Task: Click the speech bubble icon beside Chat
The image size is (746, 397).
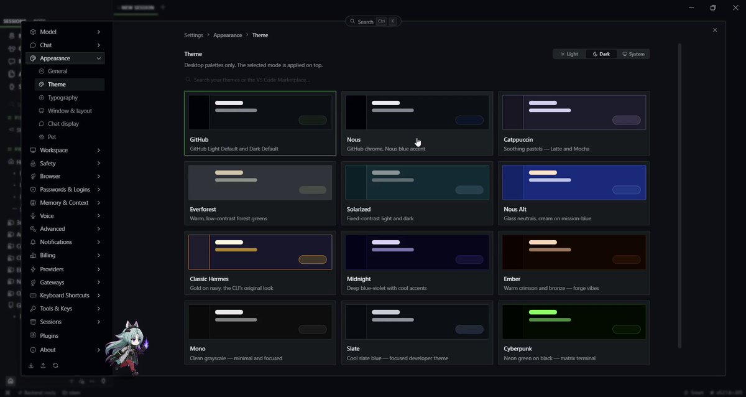Action: tap(33, 45)
